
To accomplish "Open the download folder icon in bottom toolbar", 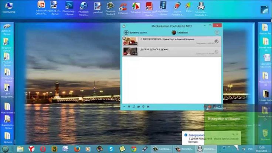I will (139, 107).
